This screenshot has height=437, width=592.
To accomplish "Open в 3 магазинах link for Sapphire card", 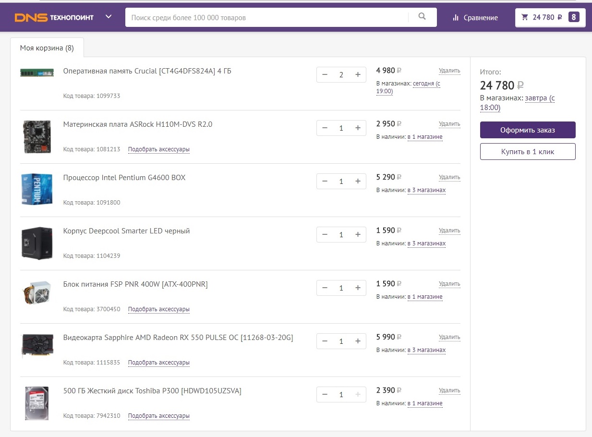I will pyautogui.click(x=426, y=350).
